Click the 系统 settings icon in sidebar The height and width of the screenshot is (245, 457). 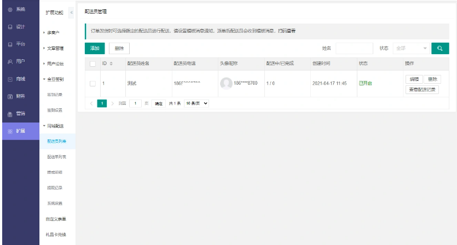point(11,9)
